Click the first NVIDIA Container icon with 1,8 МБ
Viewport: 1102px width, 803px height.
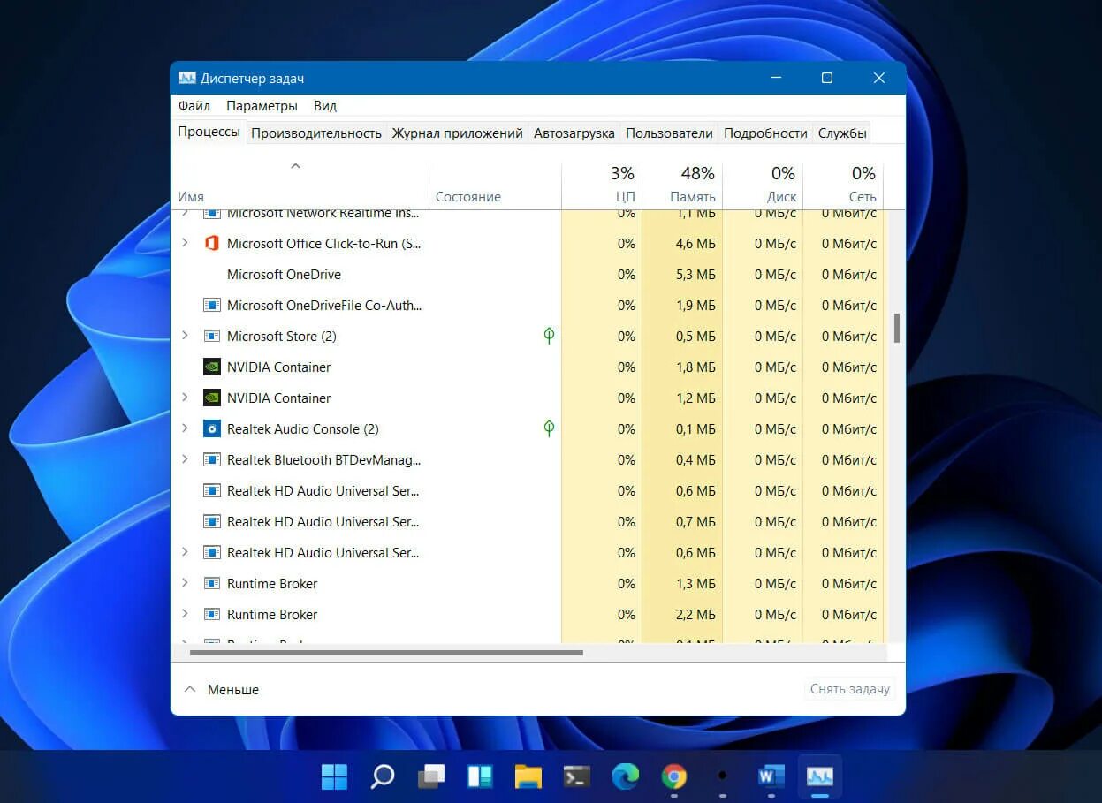pyautogui.click(x=211, y=367)
